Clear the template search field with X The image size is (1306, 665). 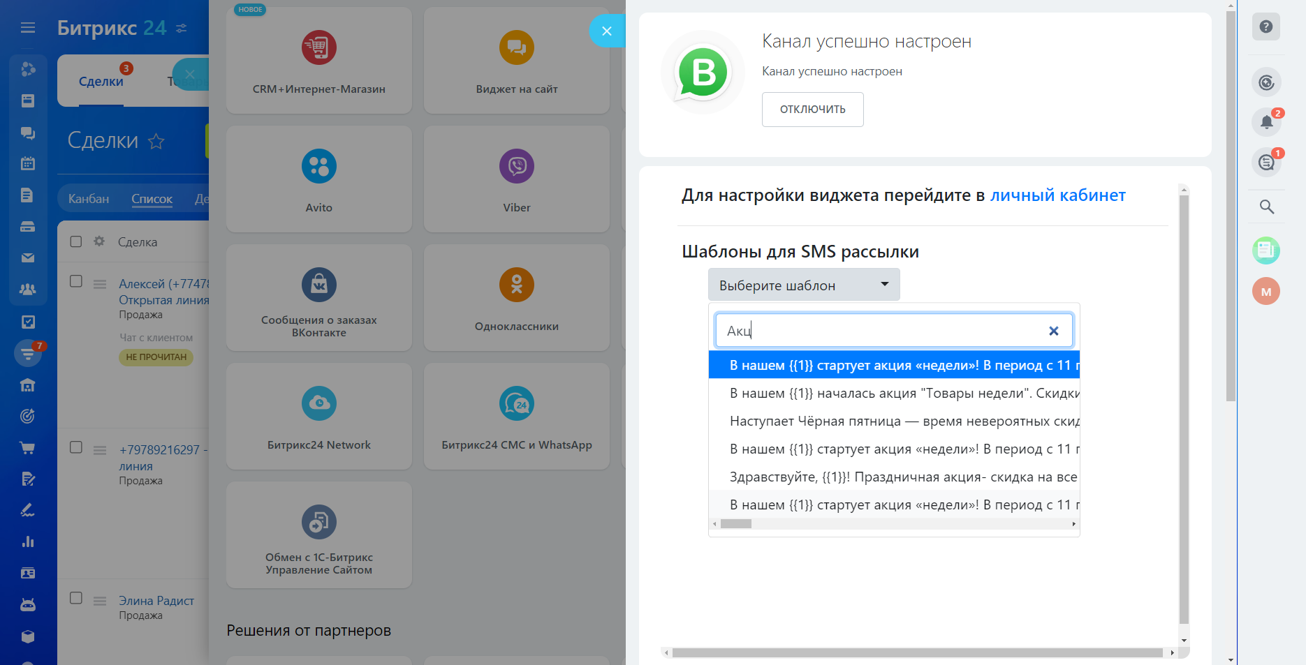(1053, 331)
